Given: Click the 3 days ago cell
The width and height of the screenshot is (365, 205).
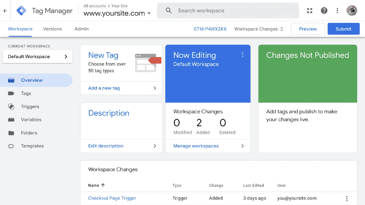Looking at the screenshot, I should pyautogui.click(x=254, y=198).
